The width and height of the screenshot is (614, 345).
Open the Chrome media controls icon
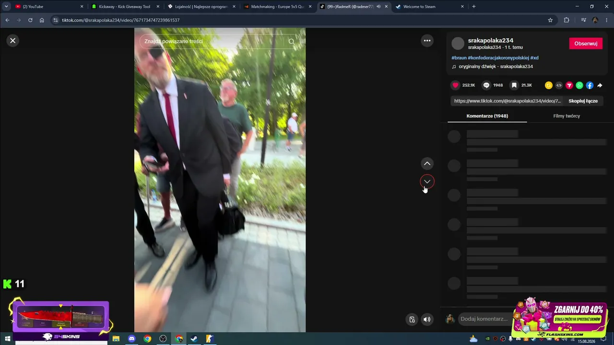point(583,20)
